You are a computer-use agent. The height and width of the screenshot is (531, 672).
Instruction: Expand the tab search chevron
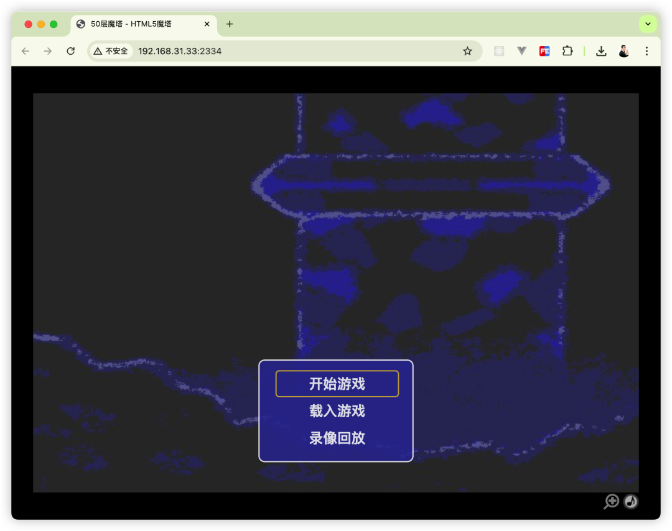(648, 24)
